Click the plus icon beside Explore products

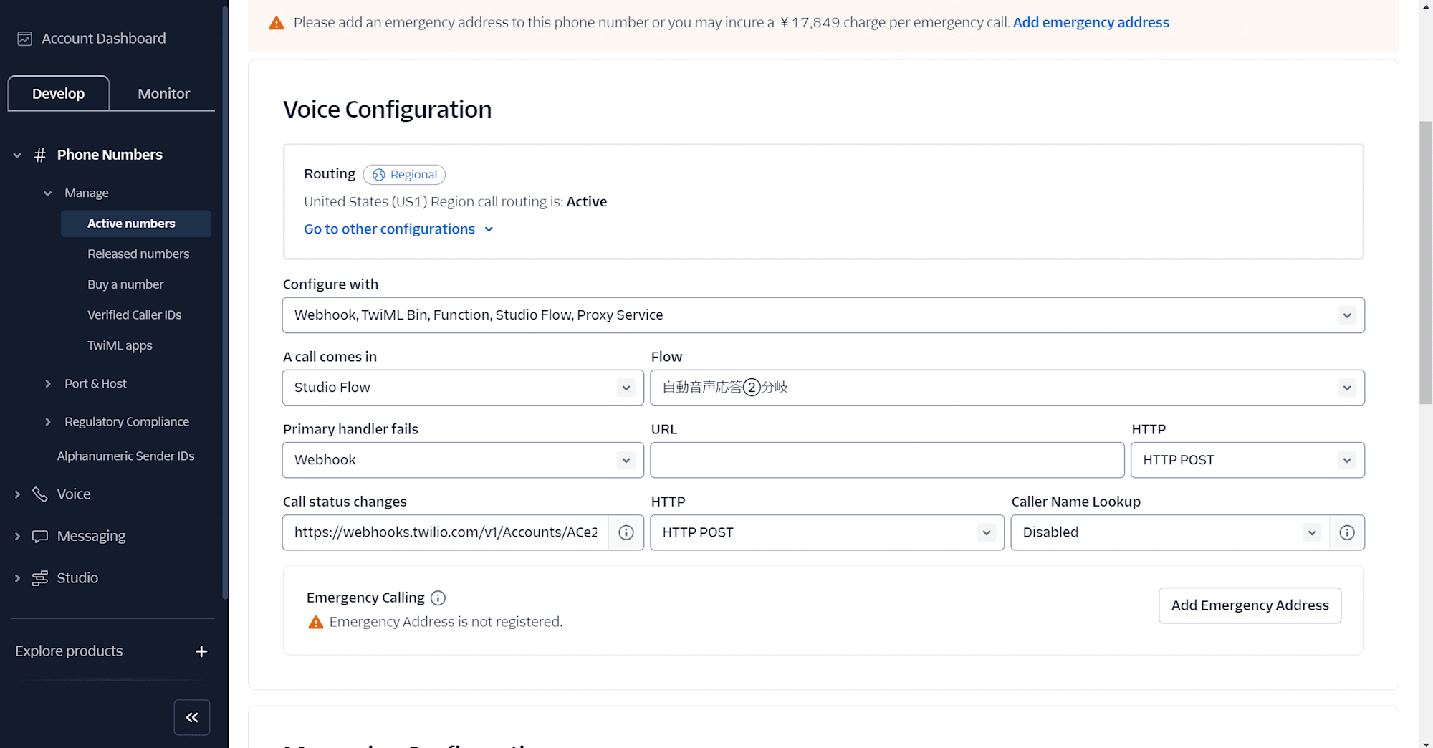(201, 651)
